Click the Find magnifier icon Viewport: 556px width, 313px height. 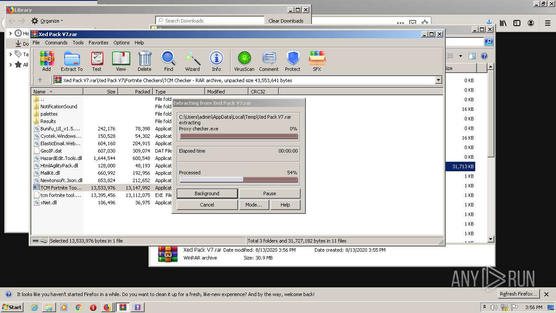169,61
